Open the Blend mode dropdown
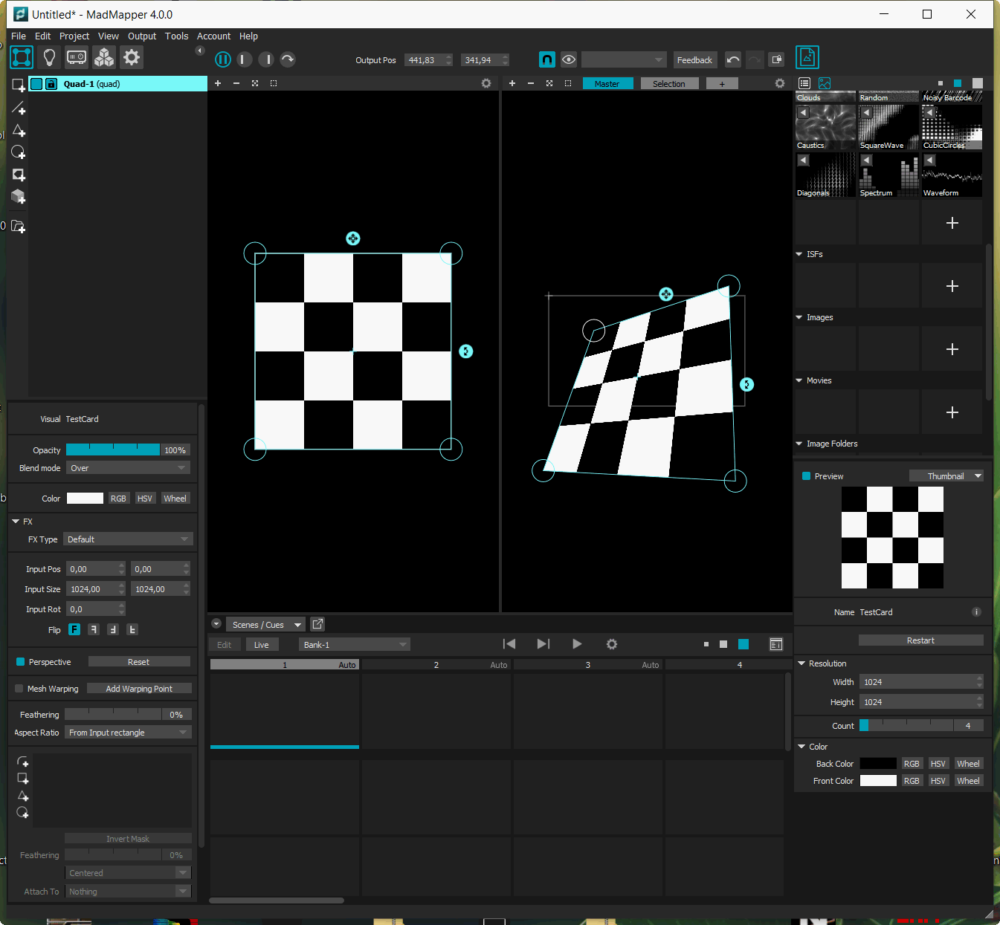This screenshot has width=1000, height=925. pyautogui.click(x=128, y=468)
